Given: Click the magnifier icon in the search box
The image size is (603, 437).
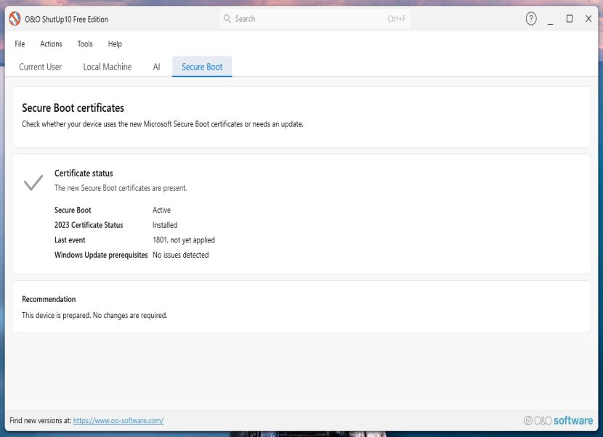Looking at the screenshot, I should [x=227, y=19].
